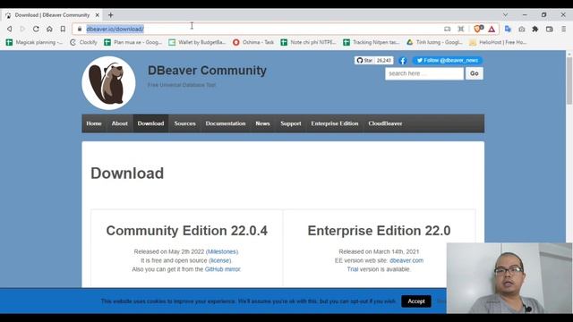Open the Plan mua xe Google bookmark
The image size is (573, 322).
pyautogui.click(x=133, y=42)
